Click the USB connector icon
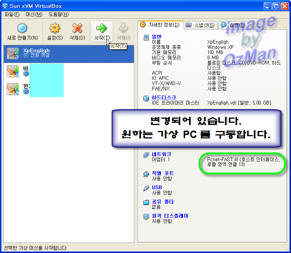The height and width of the screenshot is (253, 291). (x=146, y=188)
